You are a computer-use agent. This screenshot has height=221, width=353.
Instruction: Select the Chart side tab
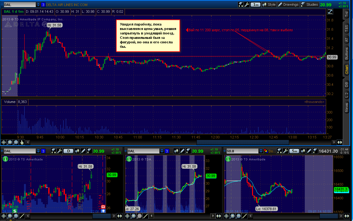pyautogui.click(x=347, y=70)
